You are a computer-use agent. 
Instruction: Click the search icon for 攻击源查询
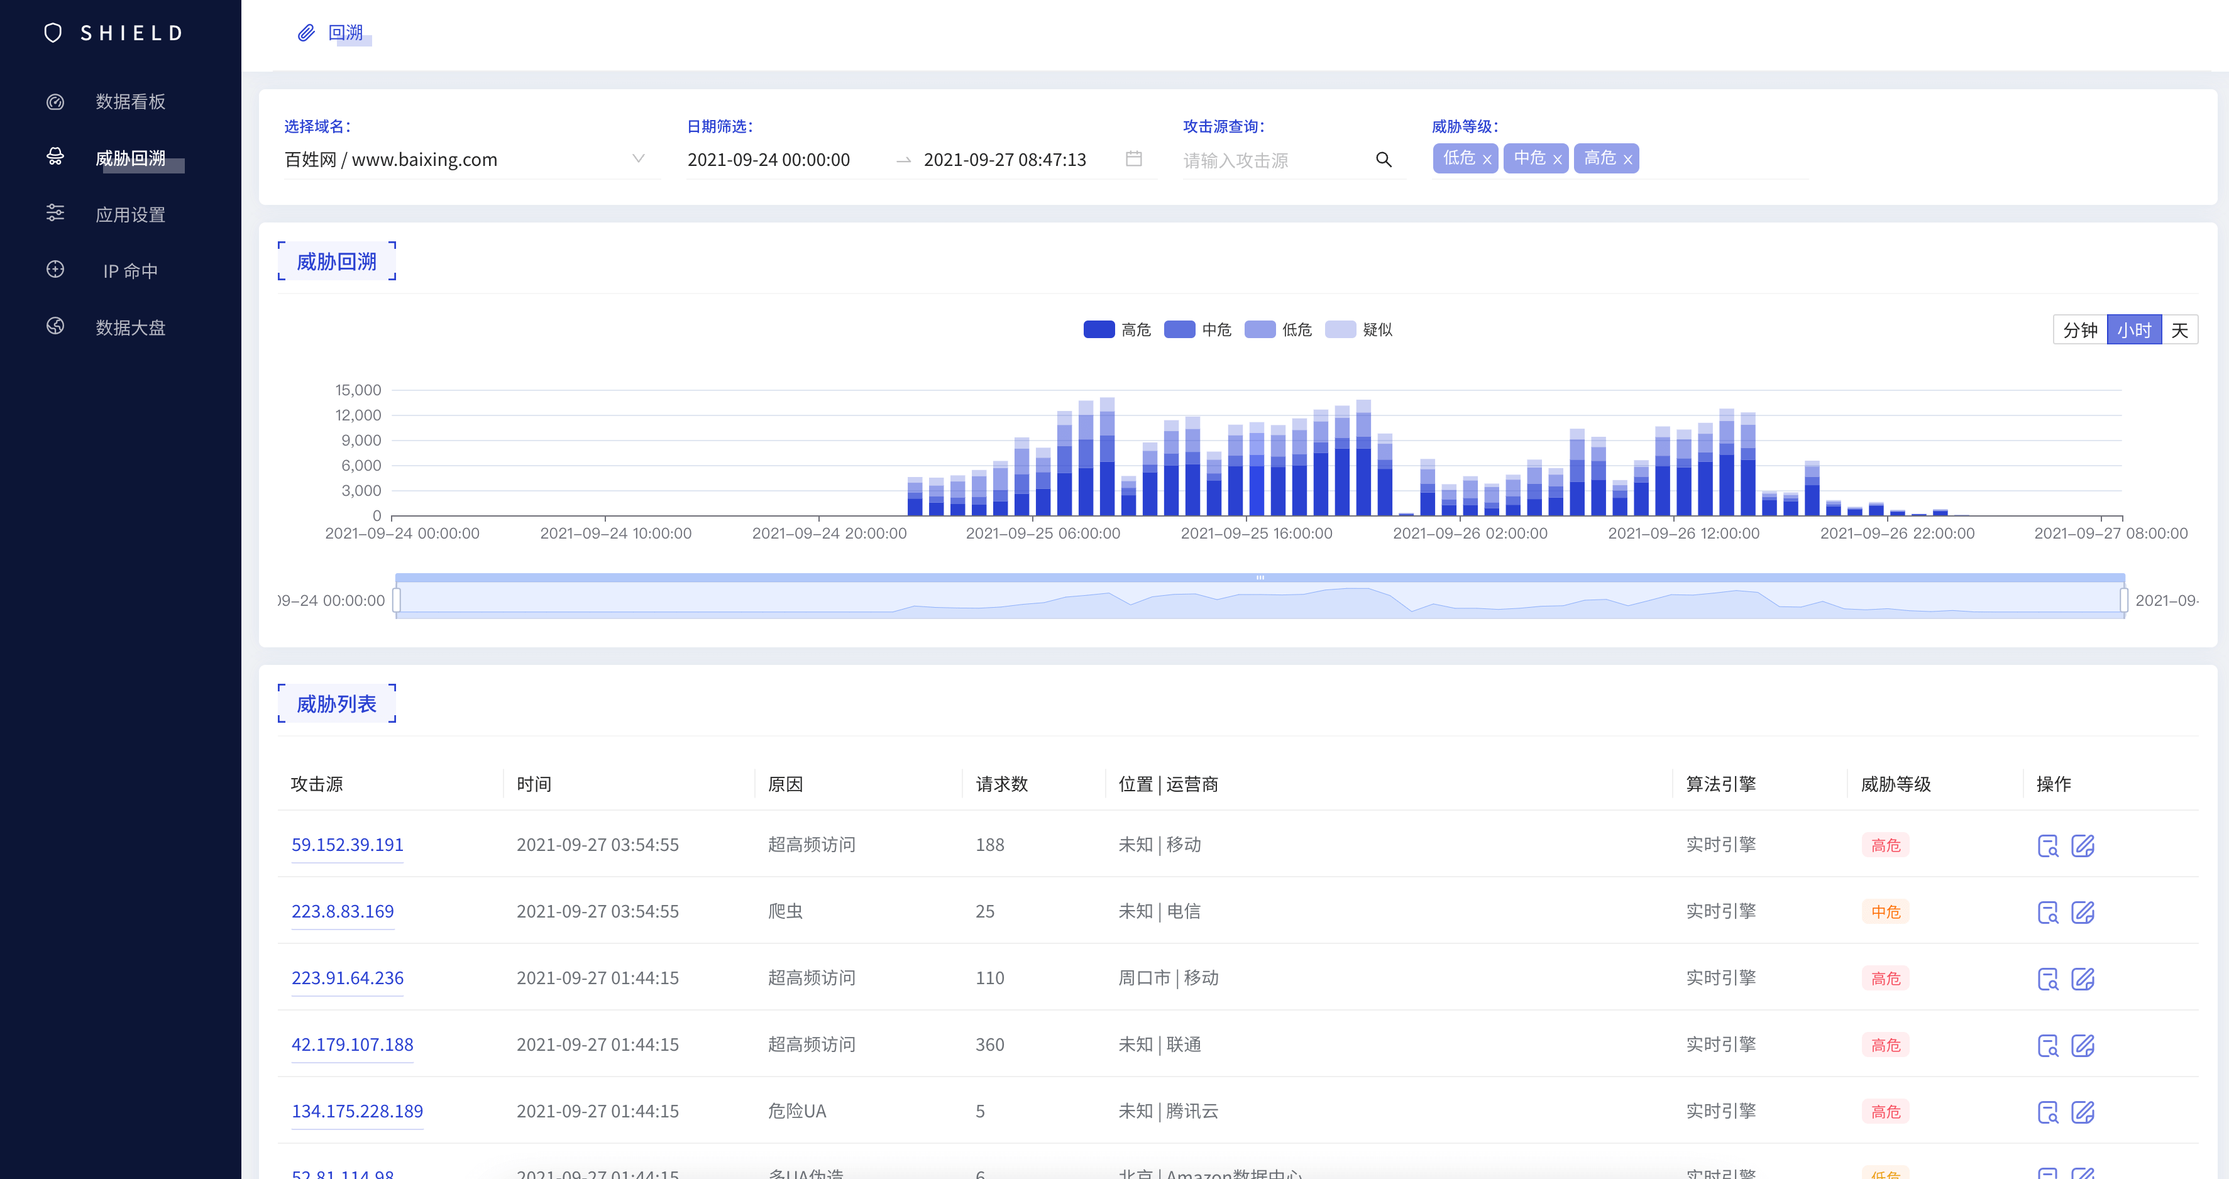1384,159
